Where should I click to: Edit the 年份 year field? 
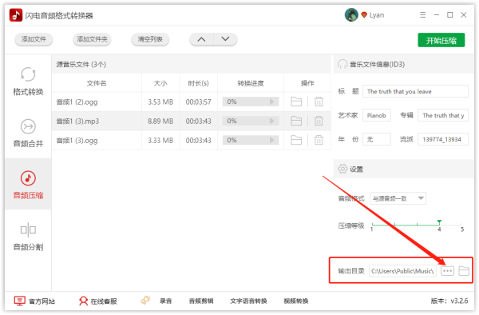[x=376, y=139]
